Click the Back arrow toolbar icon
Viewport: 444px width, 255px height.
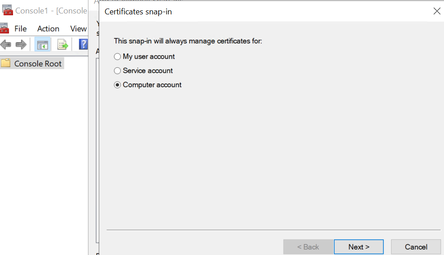[x=6, y=44]
